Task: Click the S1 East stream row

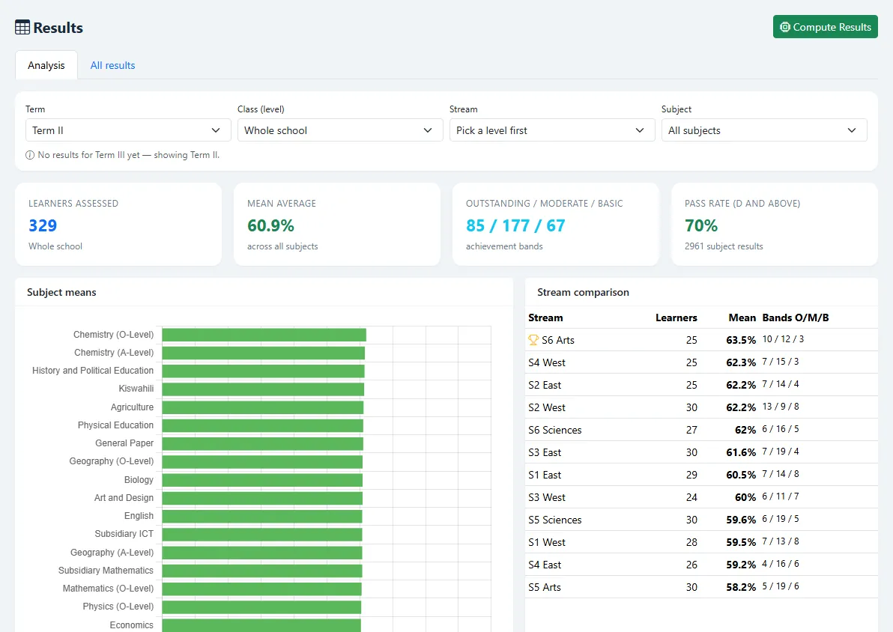Action: click(701, 475)
